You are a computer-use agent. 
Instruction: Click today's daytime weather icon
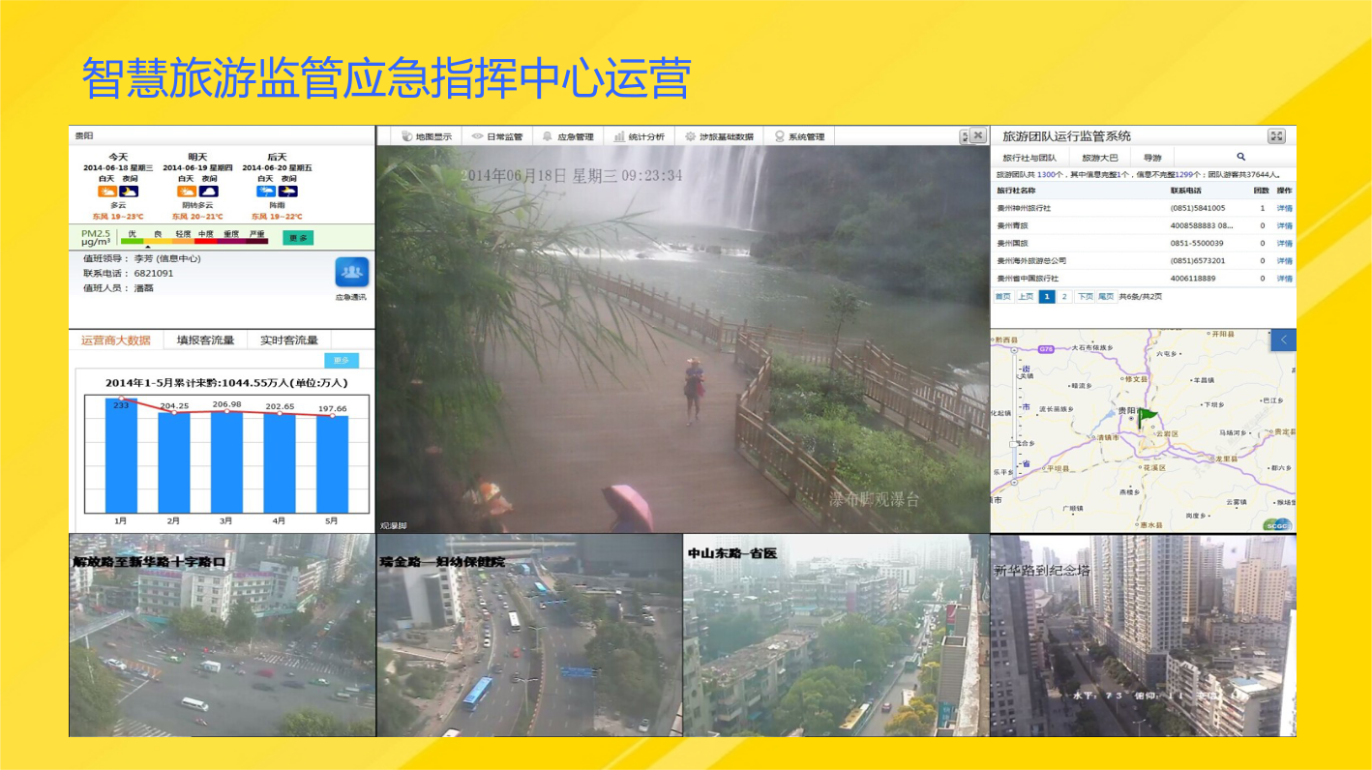[x=106, y=192]
